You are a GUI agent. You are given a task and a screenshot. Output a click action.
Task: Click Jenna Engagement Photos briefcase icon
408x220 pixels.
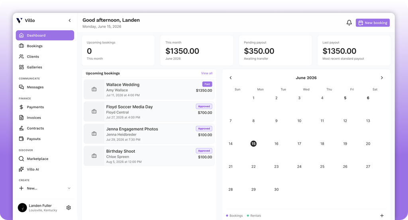(94, 134)
